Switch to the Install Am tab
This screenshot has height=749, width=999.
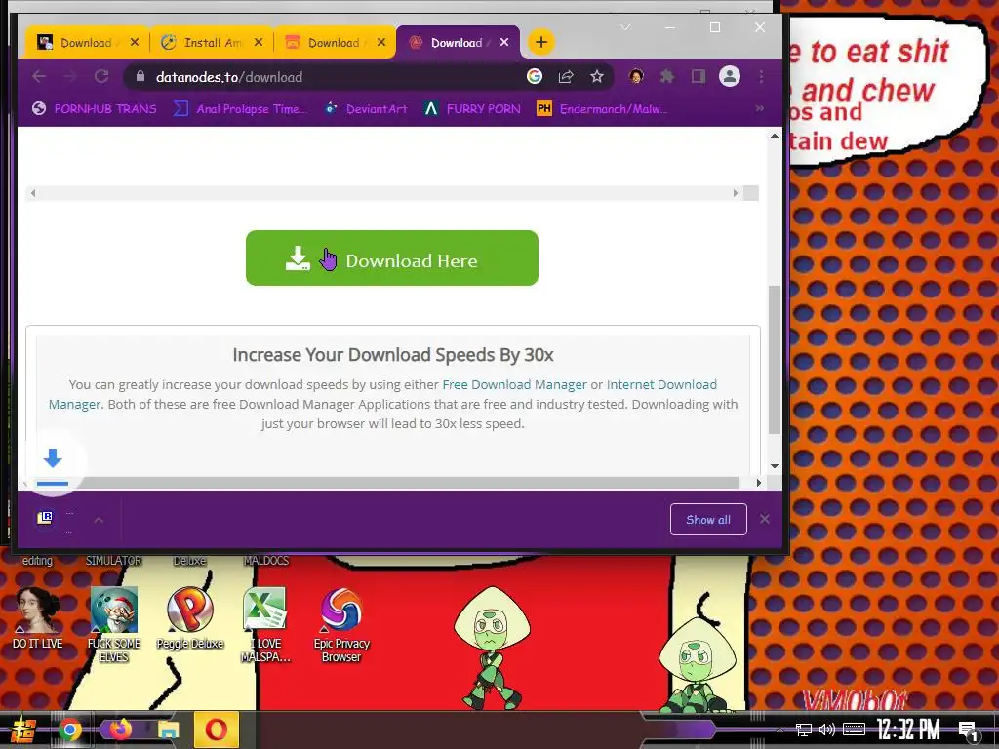point(212,43)
